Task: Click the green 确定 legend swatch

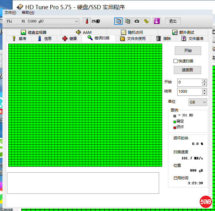Action: point(175,122)
